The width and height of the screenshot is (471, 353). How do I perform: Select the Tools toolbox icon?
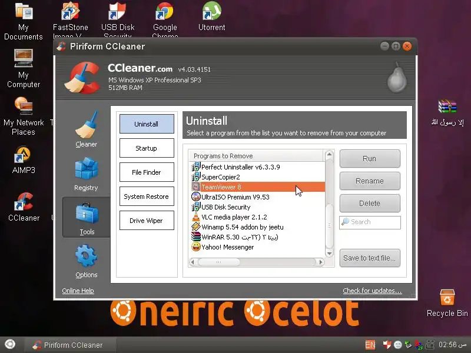(87, 214)
